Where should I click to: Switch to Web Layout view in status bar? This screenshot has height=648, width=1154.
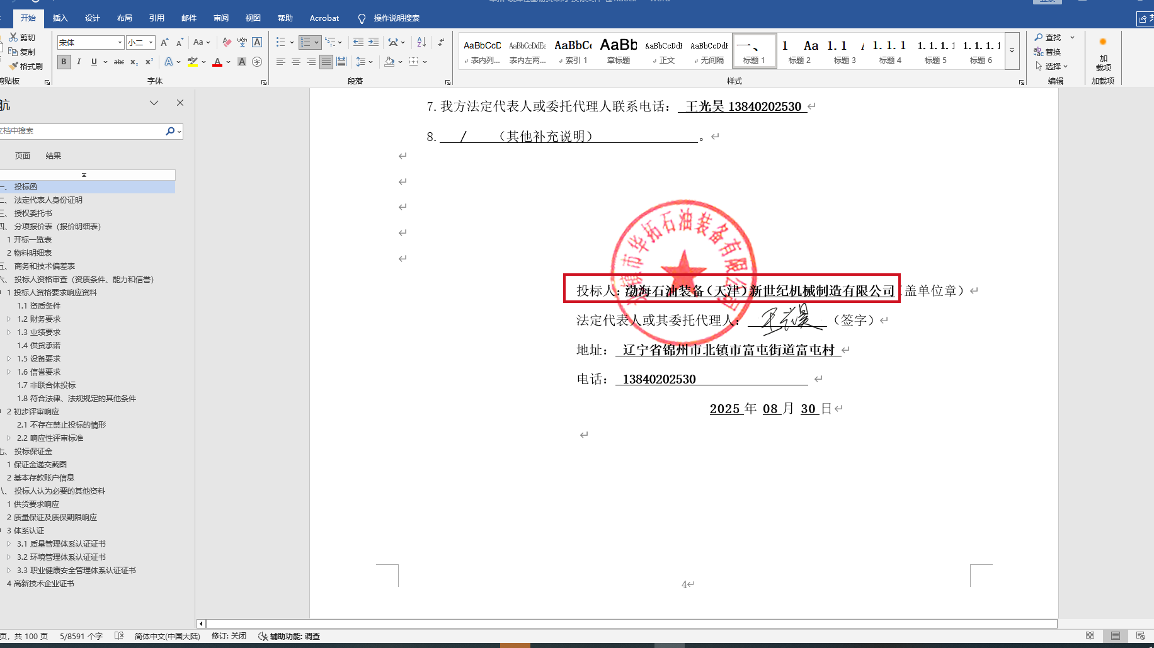[1140, 636]
